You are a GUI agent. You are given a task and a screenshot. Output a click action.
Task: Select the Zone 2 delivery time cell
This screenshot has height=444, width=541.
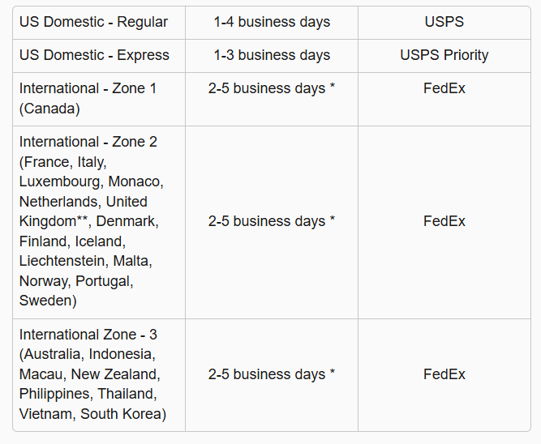coord(272,221)
